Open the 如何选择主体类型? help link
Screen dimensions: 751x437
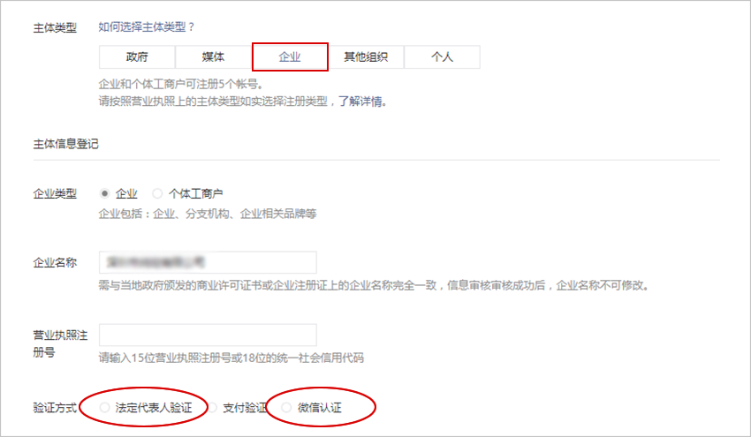[x=146, y=27]
